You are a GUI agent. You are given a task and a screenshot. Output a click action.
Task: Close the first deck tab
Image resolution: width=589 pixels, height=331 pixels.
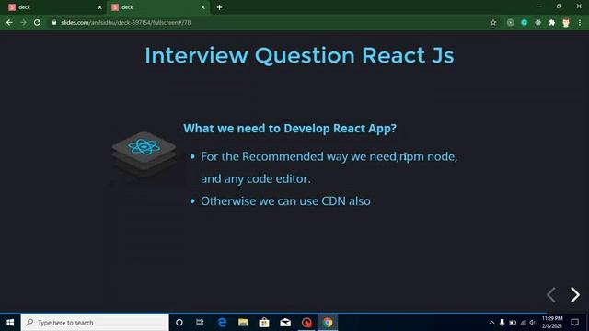click(100, 7)
